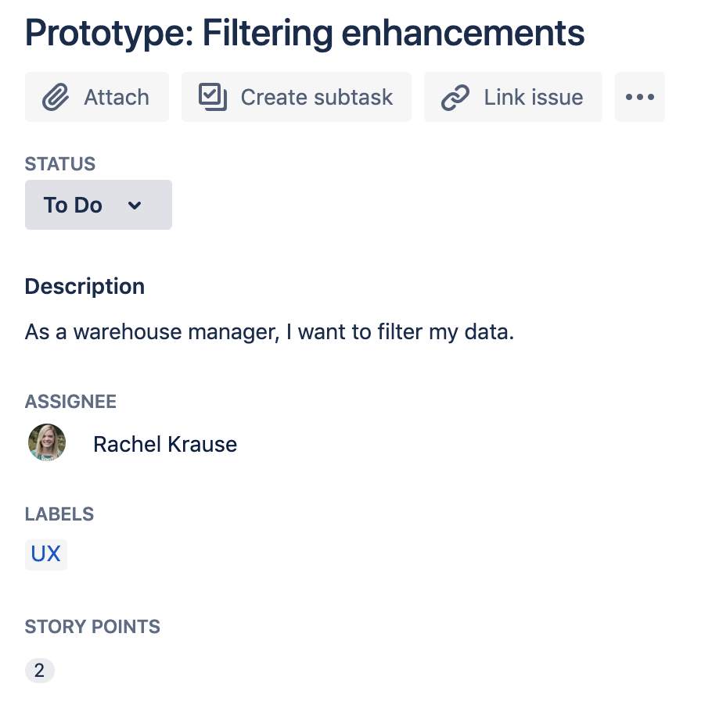Viewport: 712px width, 705px height.
Task: Select the Link issue button text
Action: click(533, 97)
